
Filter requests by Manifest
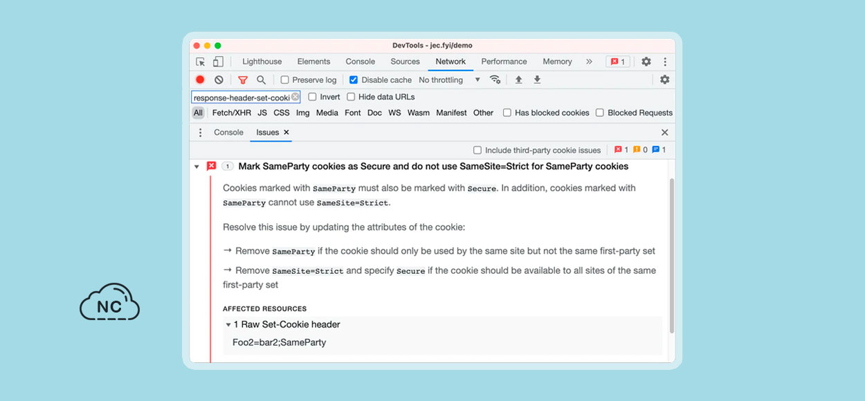coord(451,113)
